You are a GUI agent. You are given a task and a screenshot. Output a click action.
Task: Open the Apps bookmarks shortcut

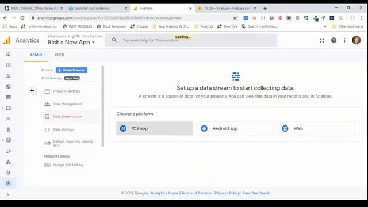[x=10, y=26]
